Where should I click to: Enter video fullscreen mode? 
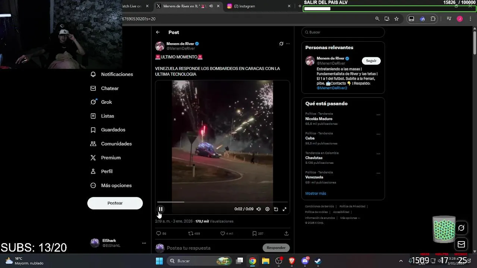click(284, 209)
